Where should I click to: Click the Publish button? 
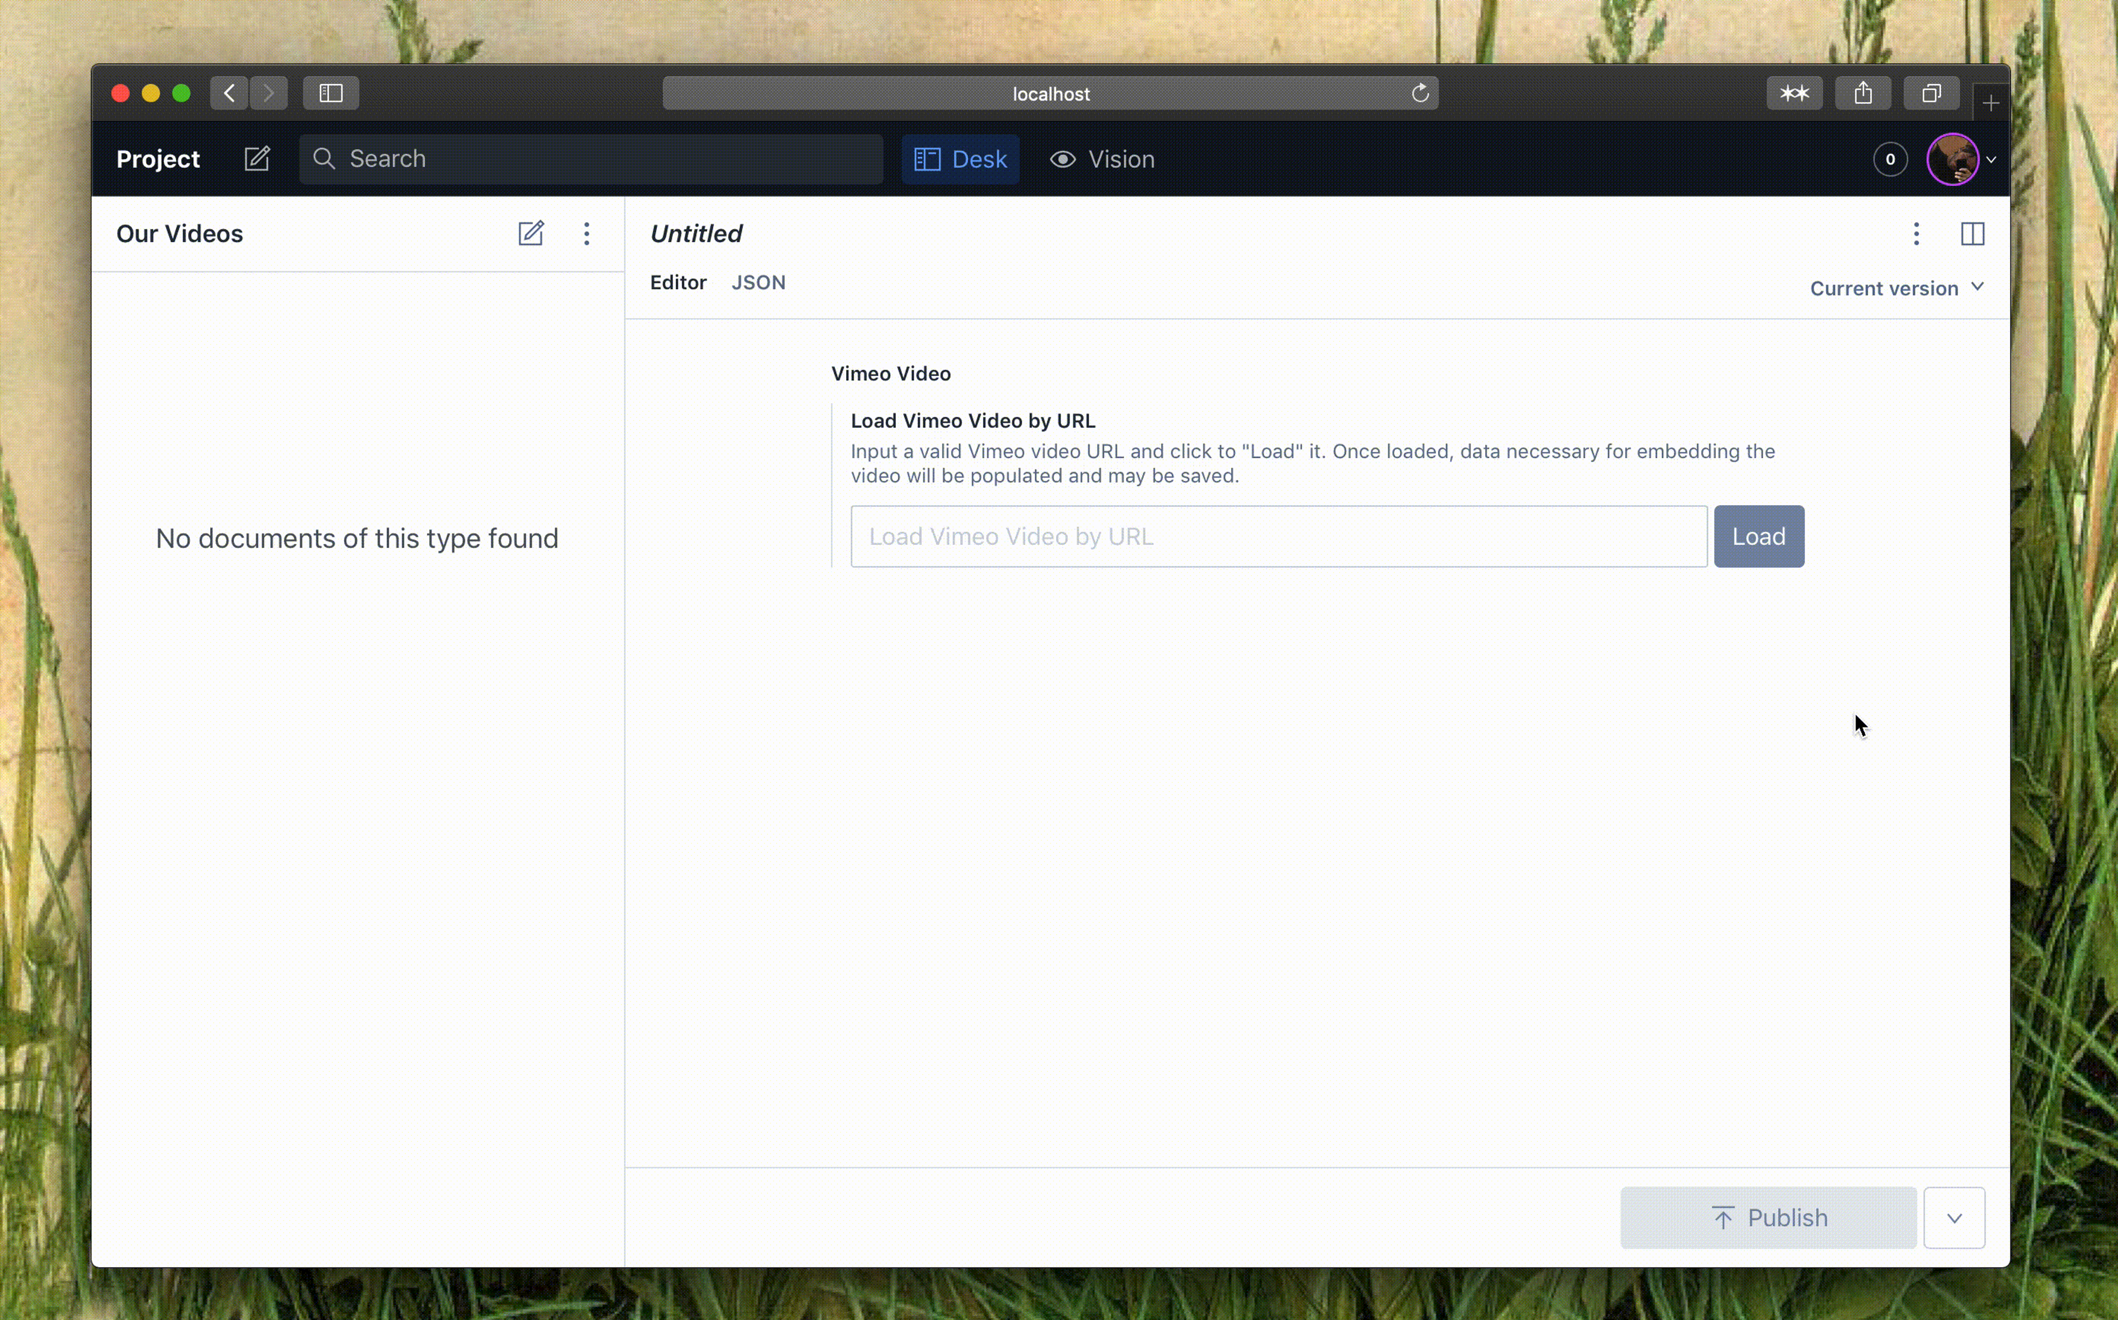(1768, 1216)
